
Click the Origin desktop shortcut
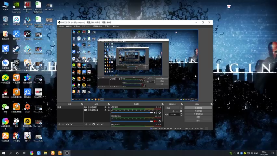tap(27, 108)
